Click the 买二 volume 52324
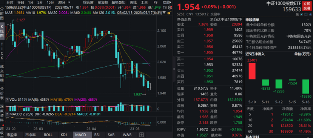The height and width of the screenshot is (138, 313). point(237,64)
